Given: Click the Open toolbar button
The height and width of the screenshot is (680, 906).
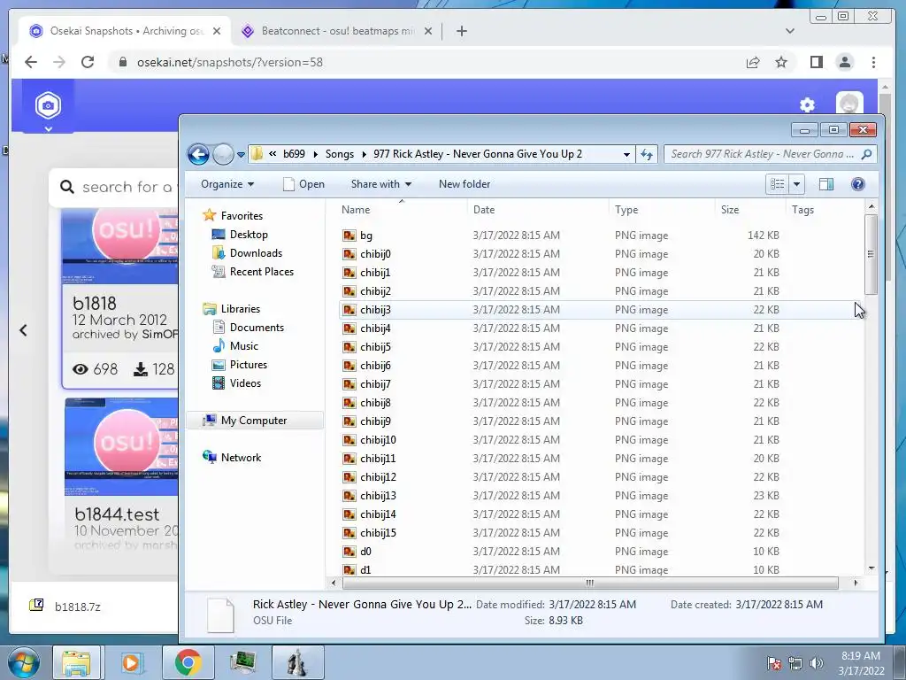Looking at the screenshot, I should (x=304, y=184).
